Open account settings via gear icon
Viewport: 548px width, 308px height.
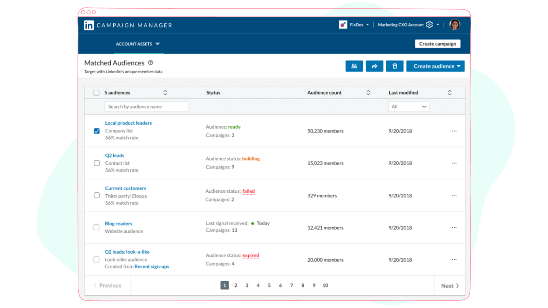coord(429,25)
